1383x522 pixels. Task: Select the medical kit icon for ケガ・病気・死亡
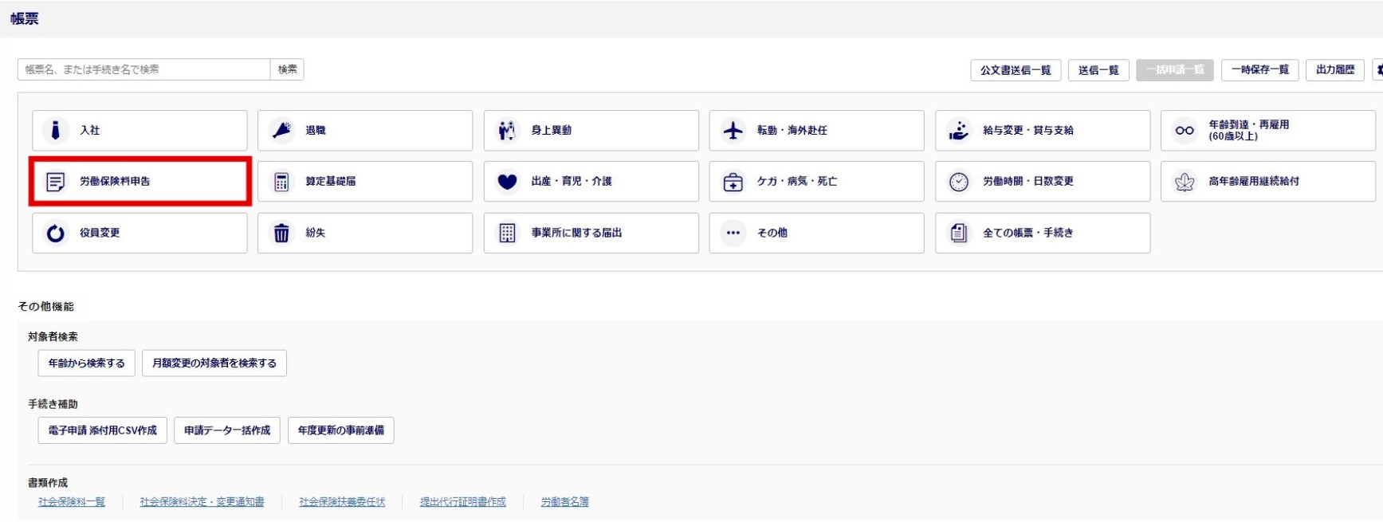tap(733, 182)
